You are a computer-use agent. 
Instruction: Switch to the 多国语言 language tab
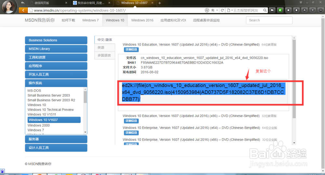(x=105, y=56)
